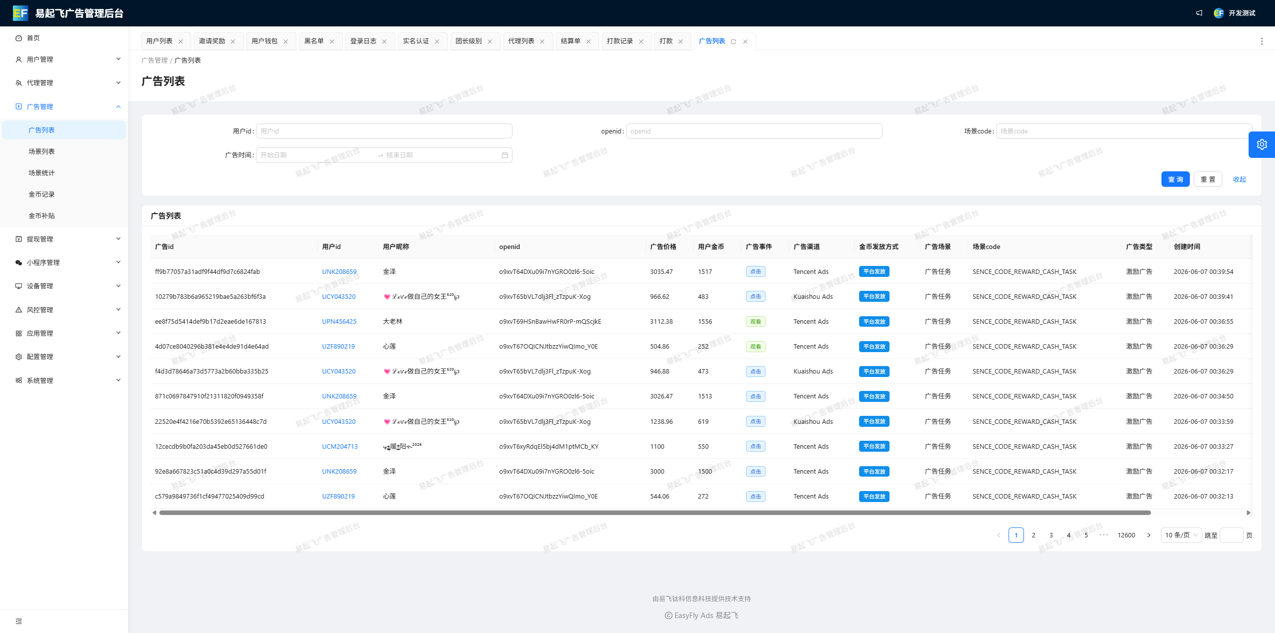The height and width of the screenshot is (633, 1275).
Task: Collapse the sidebar using bottom menu-fold icon
Action: pyautogui.click(x=19, y=621)
